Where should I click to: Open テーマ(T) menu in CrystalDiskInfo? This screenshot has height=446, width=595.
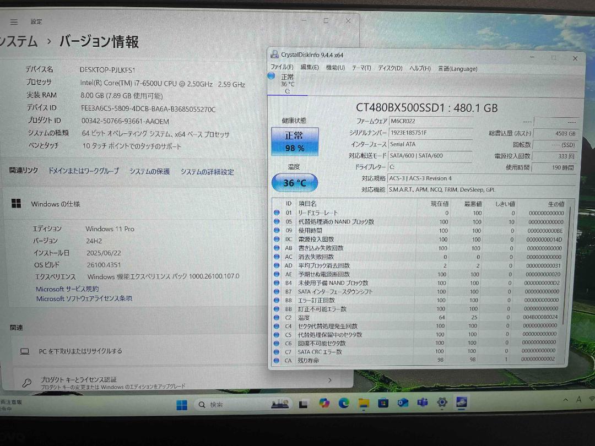[361, 68]
